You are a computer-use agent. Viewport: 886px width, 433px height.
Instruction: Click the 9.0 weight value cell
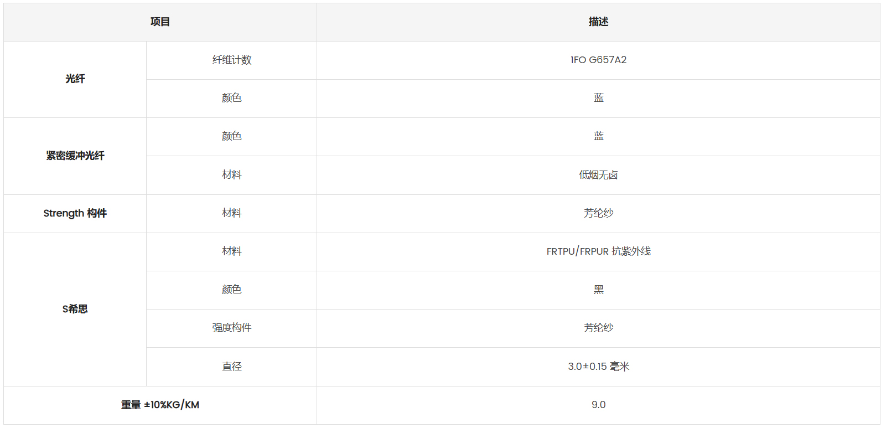(x=598, y=405)
